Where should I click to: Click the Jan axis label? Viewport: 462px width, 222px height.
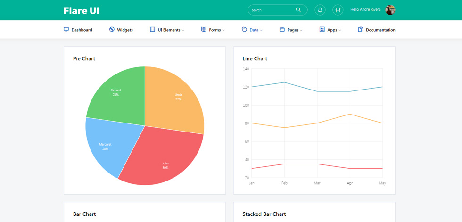click(251, 183)
